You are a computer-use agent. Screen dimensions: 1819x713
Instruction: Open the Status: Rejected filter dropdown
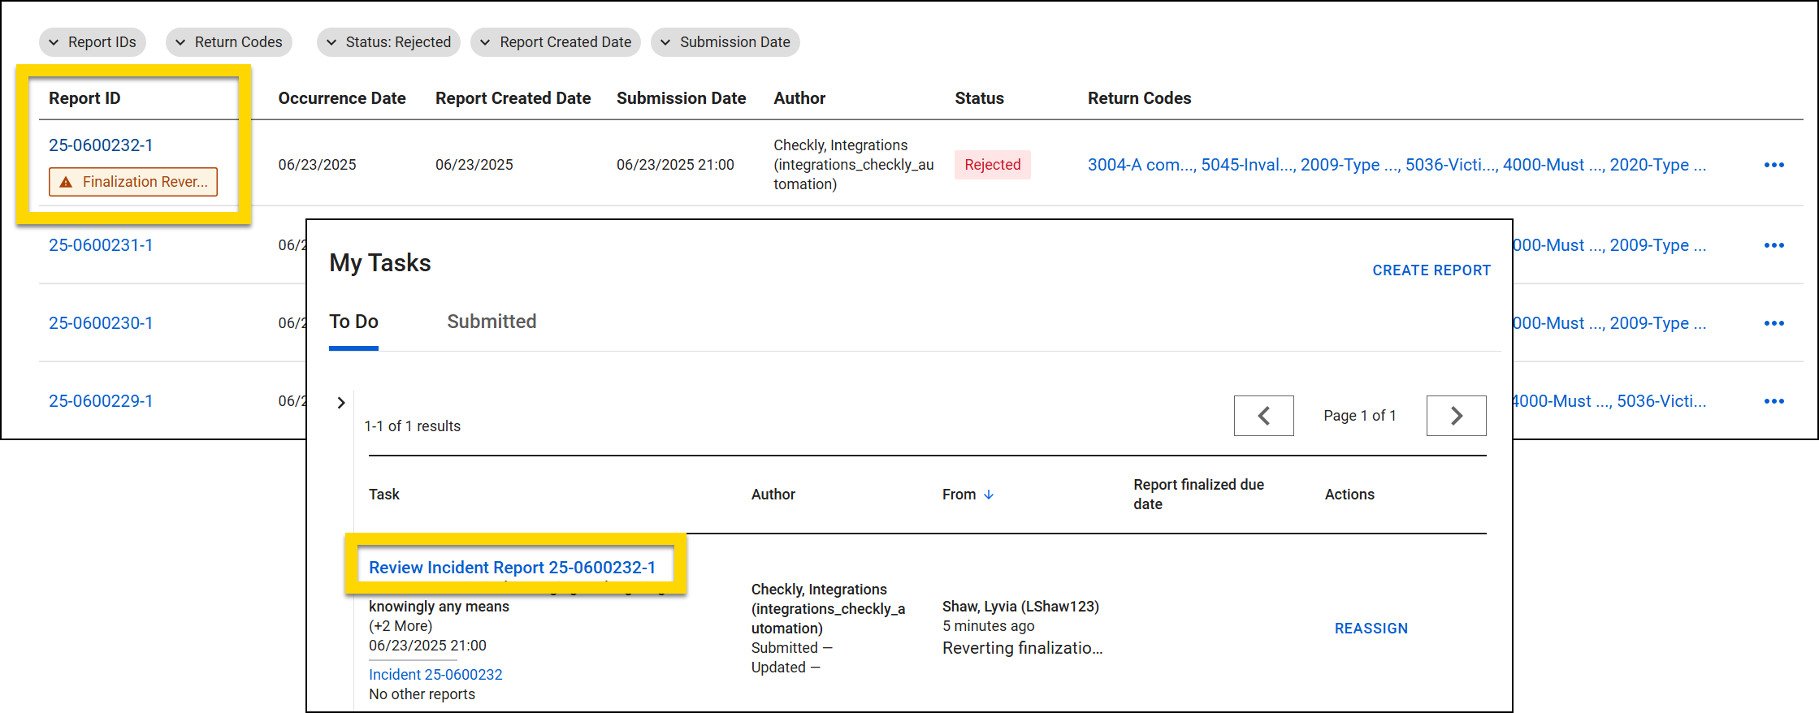(x=388, y=42)
